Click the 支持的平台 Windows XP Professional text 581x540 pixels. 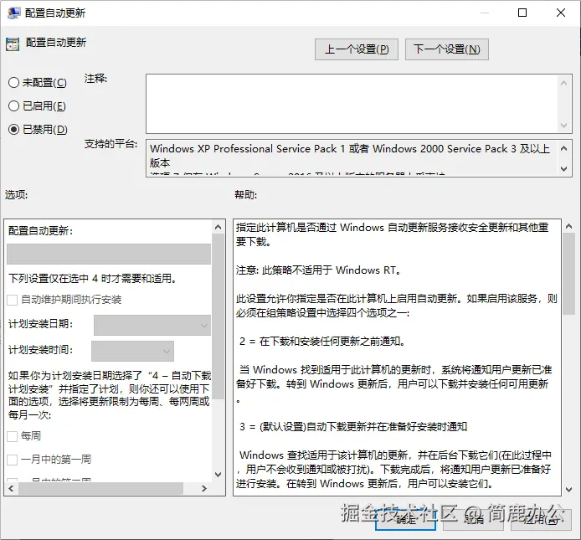coord(350,156)
